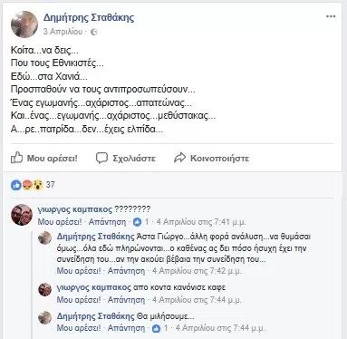Viewport: 347px width, 339px height.
Task: Click the like counter icon on the Θα μιλήσουμε reply
Action: point(156,328)
